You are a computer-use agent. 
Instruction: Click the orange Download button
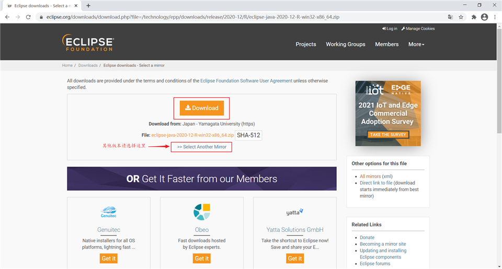(201, 108)
